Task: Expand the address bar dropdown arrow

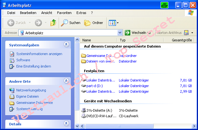Action: 120,33
